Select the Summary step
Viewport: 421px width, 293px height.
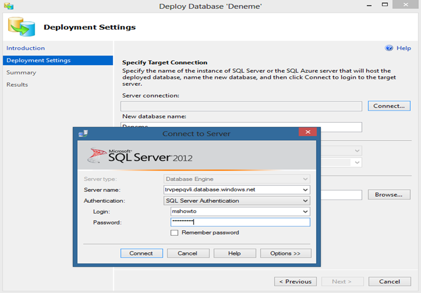(x=21, y=72)
